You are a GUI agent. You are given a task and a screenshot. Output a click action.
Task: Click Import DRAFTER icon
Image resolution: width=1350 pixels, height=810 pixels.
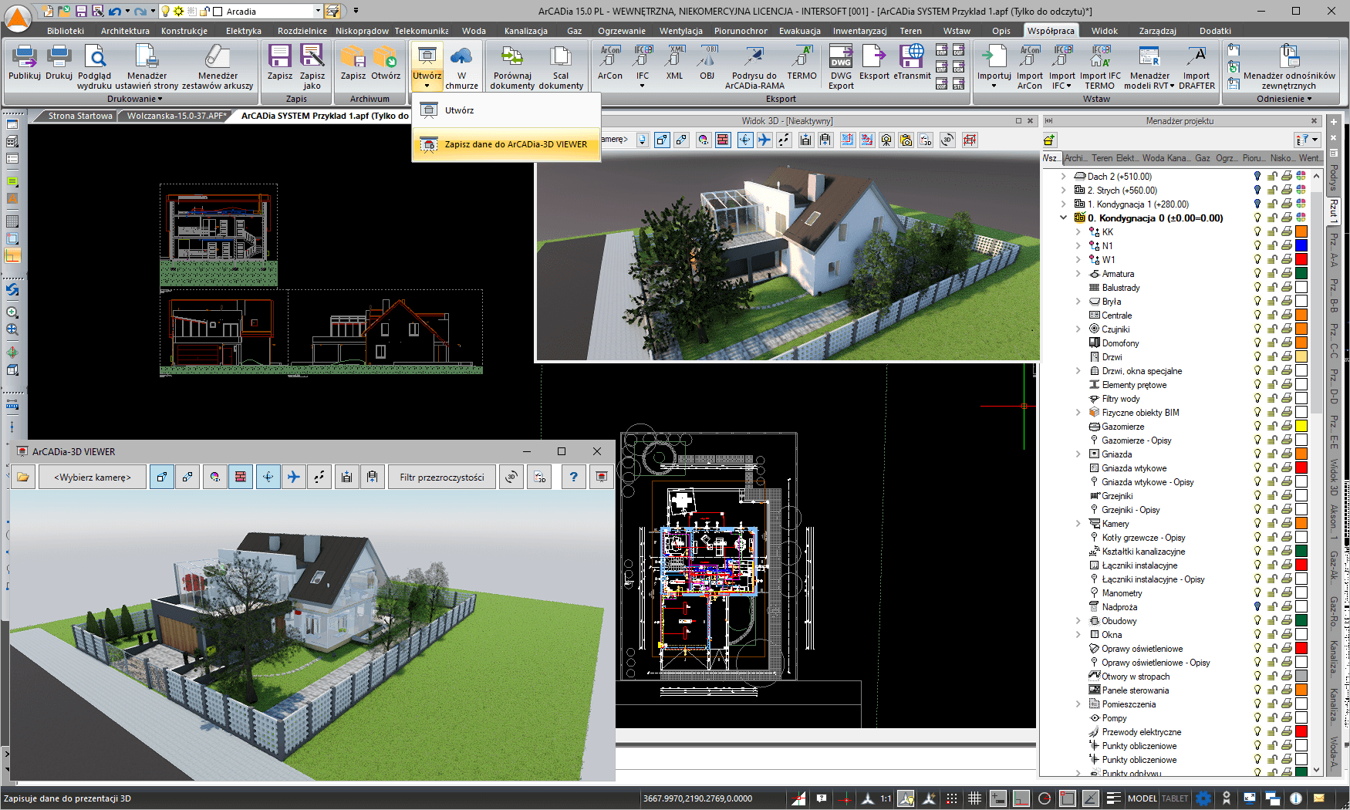point(1196,57)
